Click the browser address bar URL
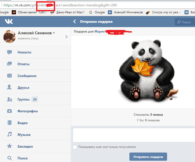This screenshot has height=162, width=195. [60, 5]
